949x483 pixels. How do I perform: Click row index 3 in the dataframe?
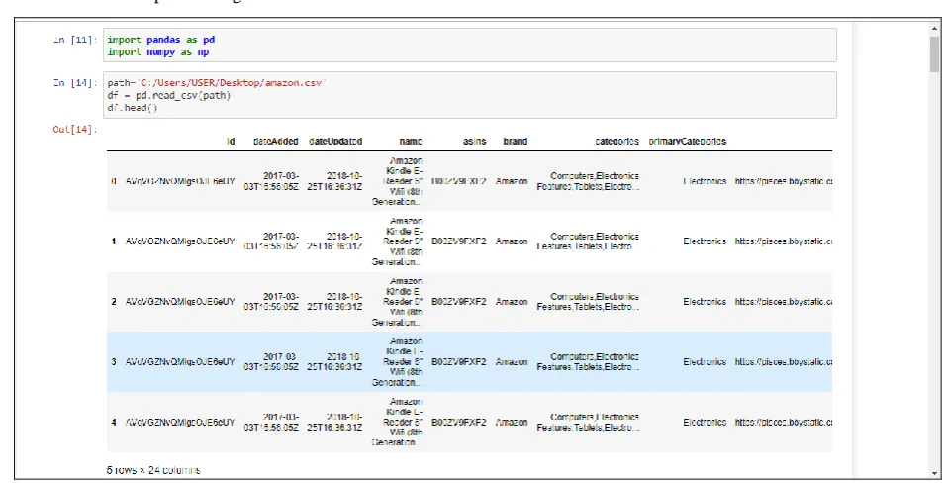coord(114,362)
